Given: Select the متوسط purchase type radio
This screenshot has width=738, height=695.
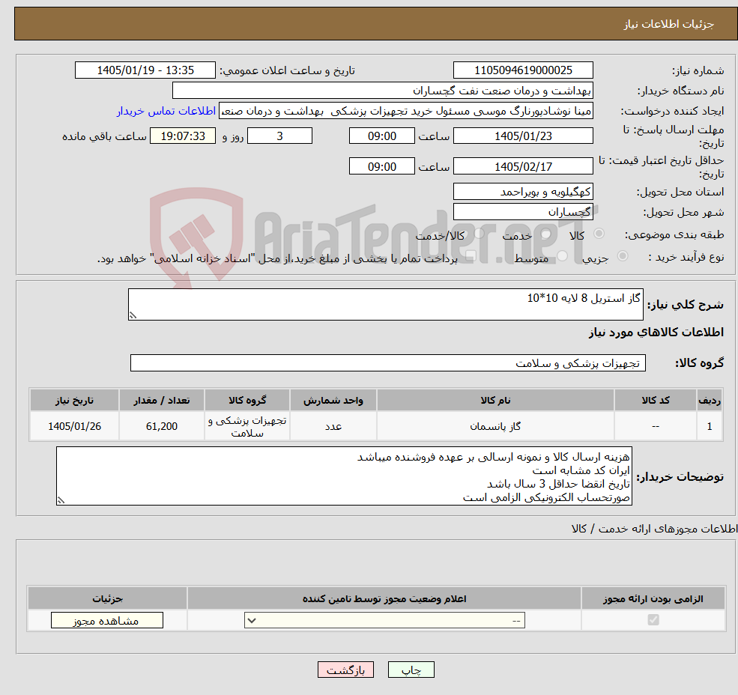Looking at the screenshot, I should [563, 256].
